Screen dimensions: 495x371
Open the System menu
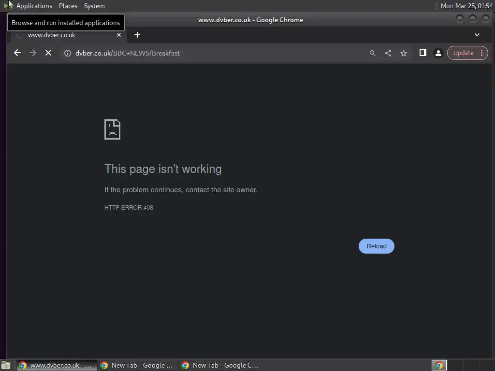pos(94,6)
